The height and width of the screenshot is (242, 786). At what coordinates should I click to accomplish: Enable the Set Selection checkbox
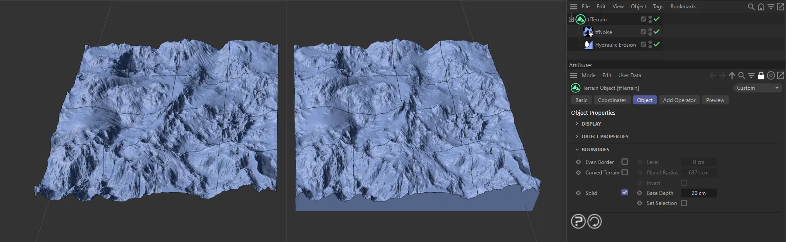[684, 203]
